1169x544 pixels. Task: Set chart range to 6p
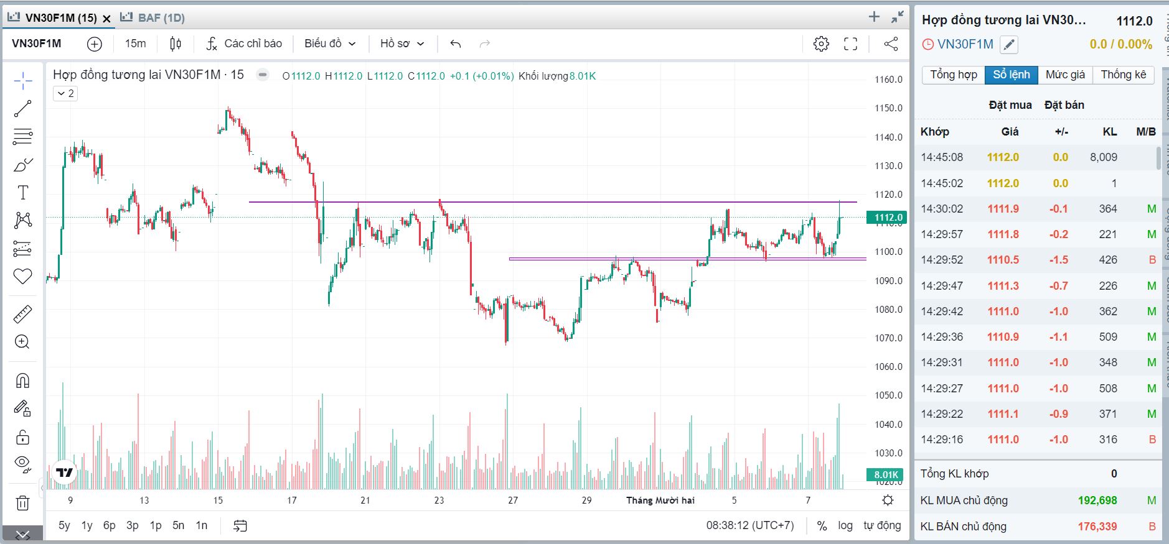pos(110,525)
